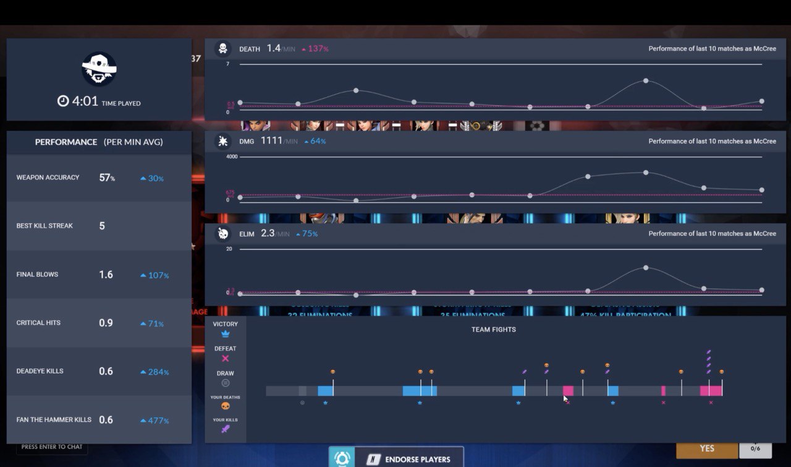Image resolution: width=791 pixels, height=467 pixels.
Task: Click the peak data point on ELIM graph
Action: click(646, 267)
